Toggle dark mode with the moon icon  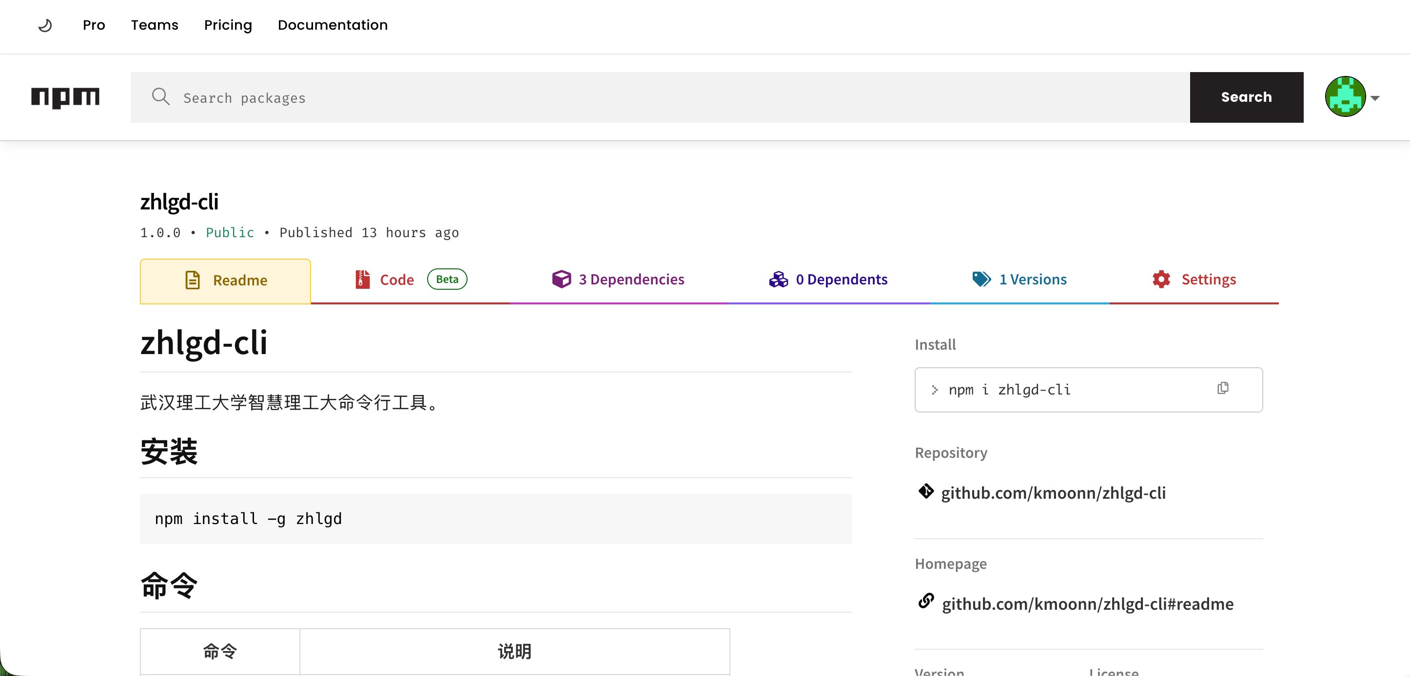pyautogui.click(x=45, y=25)
